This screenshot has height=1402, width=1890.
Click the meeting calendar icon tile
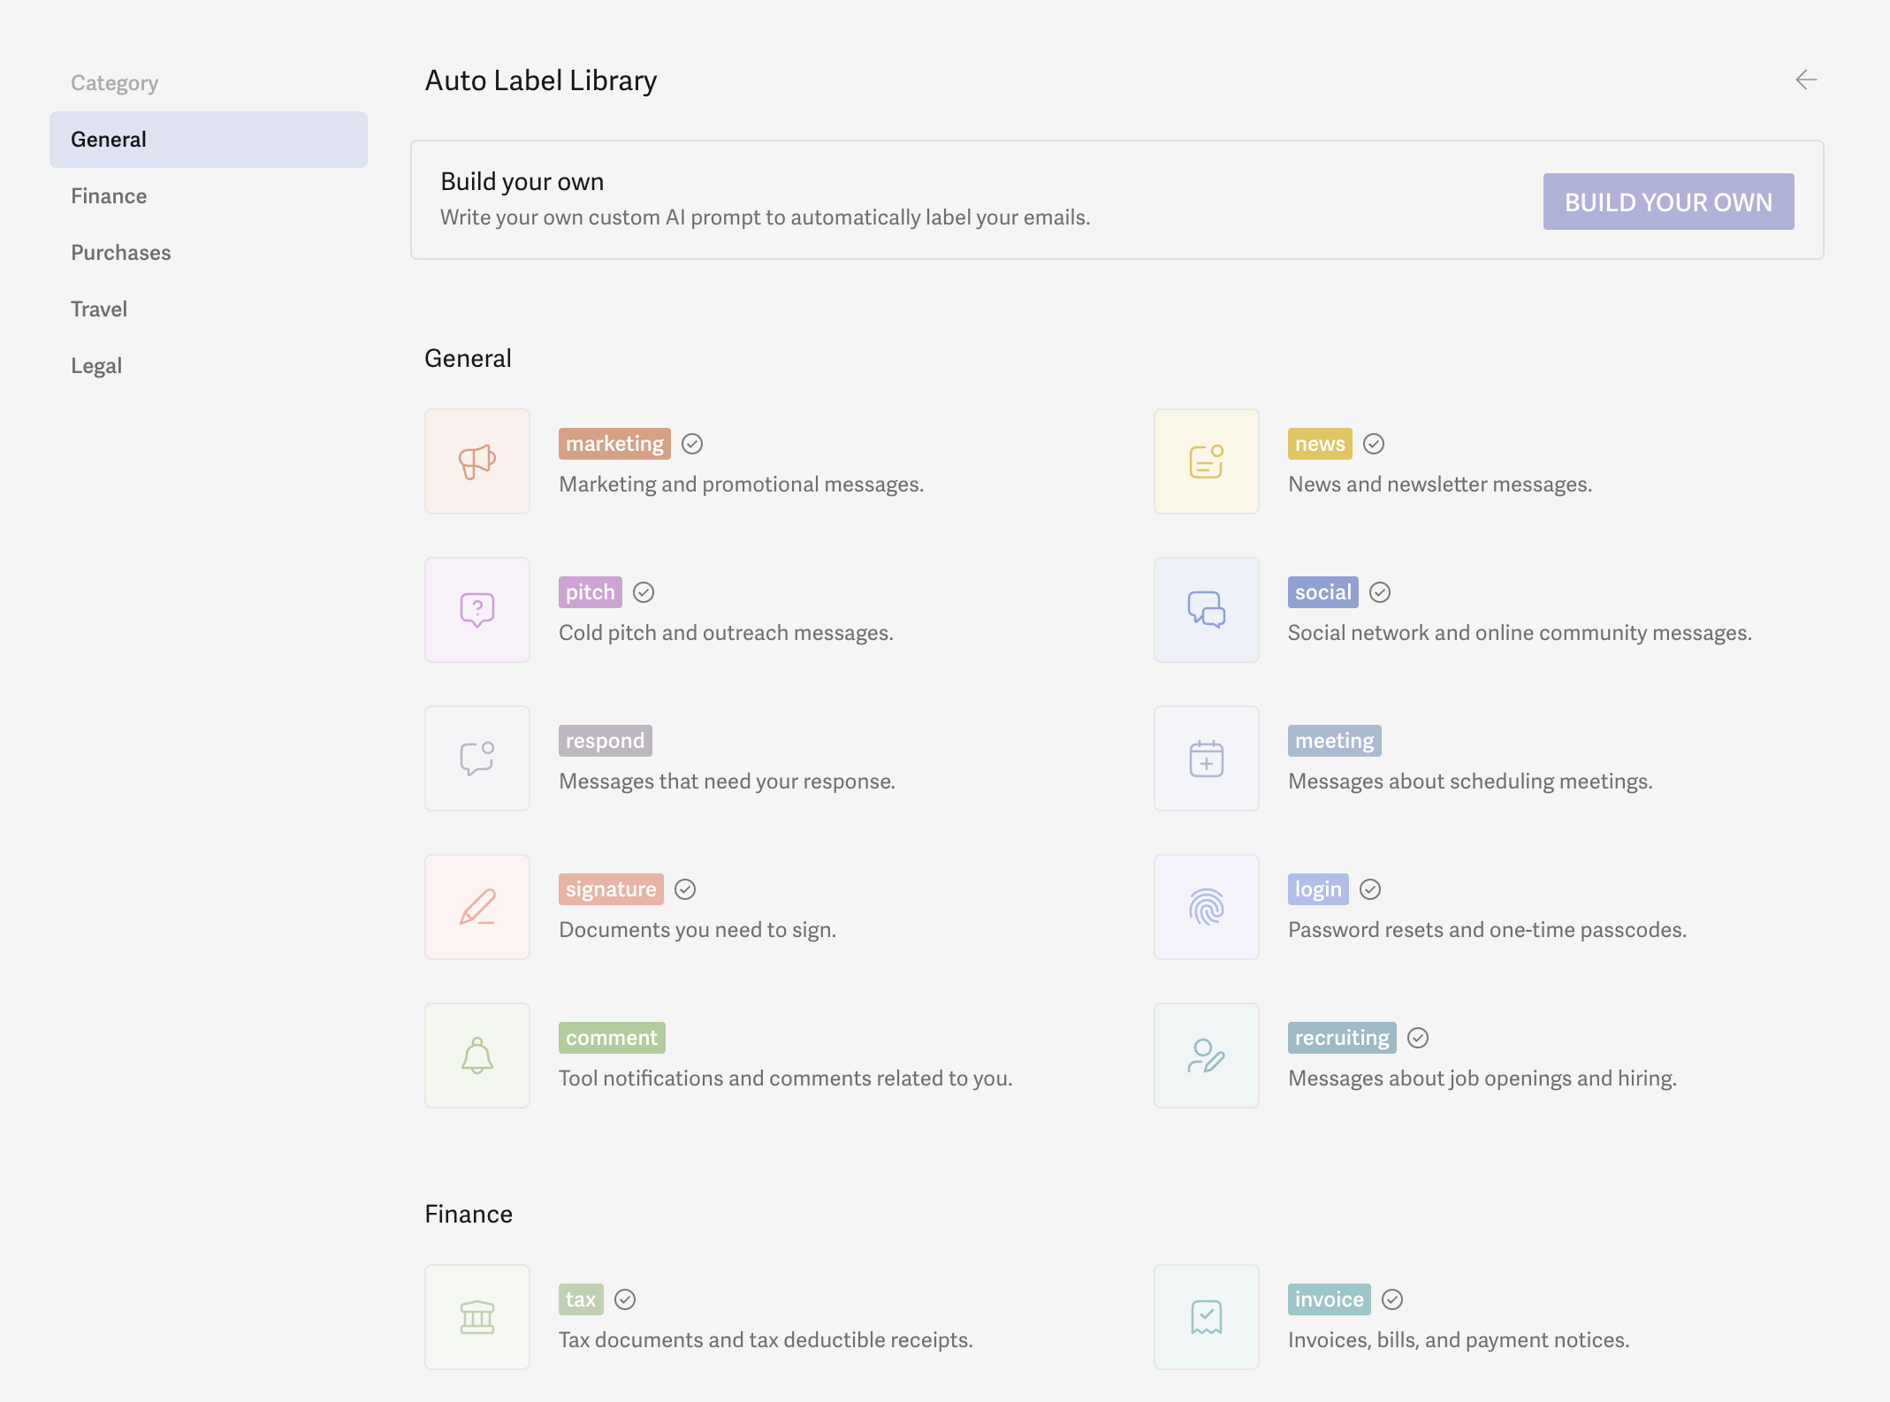(x=1206, y=758)
